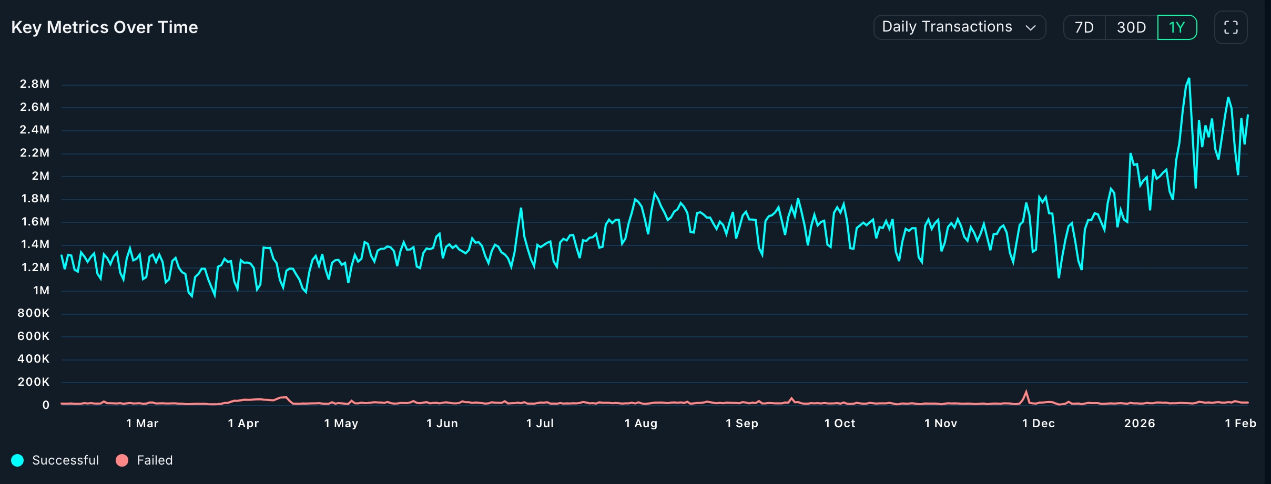The width and height of the screenshot is (1271, 484).
Task: Click the Successful legend label text
Action: tap(65, 460)
